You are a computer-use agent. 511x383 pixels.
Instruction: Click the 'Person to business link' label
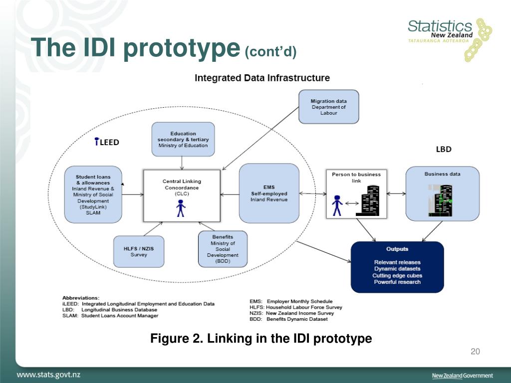[x=356, y=178]
